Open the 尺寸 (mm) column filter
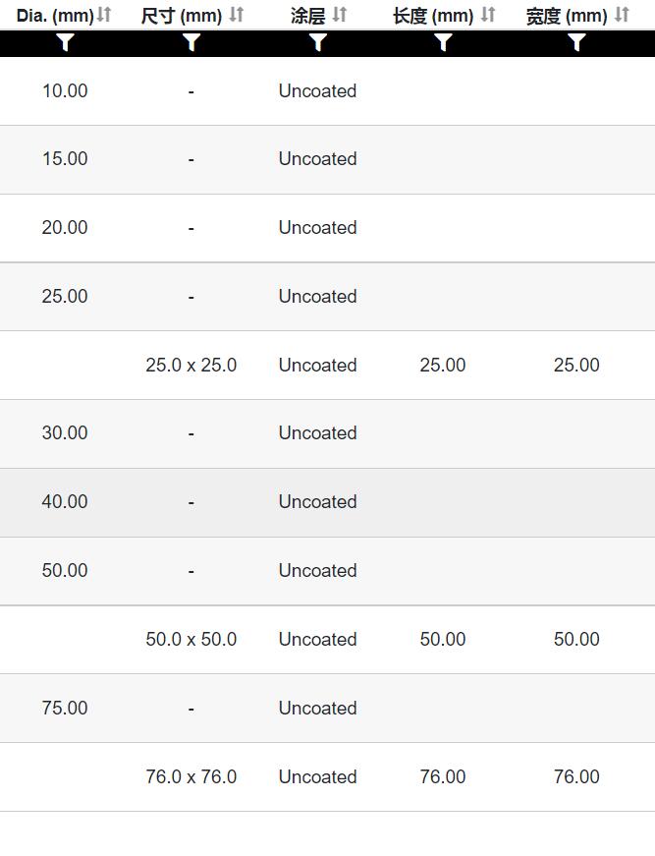Screen dimensions: 655x856 point(191,42)
